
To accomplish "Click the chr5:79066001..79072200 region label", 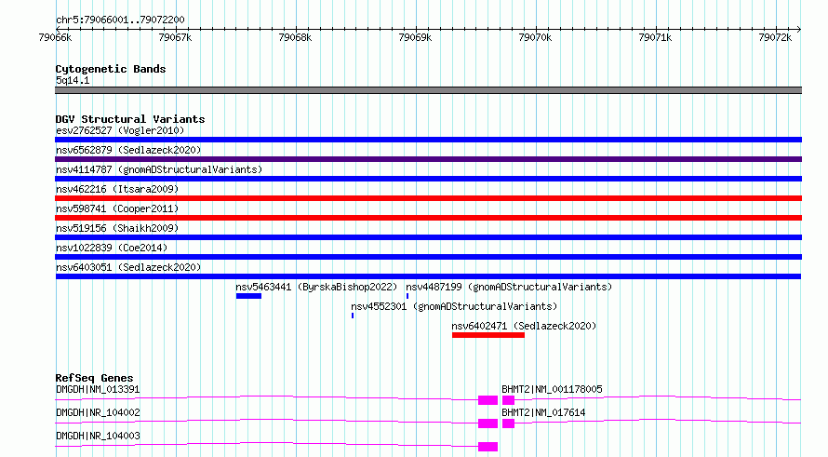I will click(120, 20).
